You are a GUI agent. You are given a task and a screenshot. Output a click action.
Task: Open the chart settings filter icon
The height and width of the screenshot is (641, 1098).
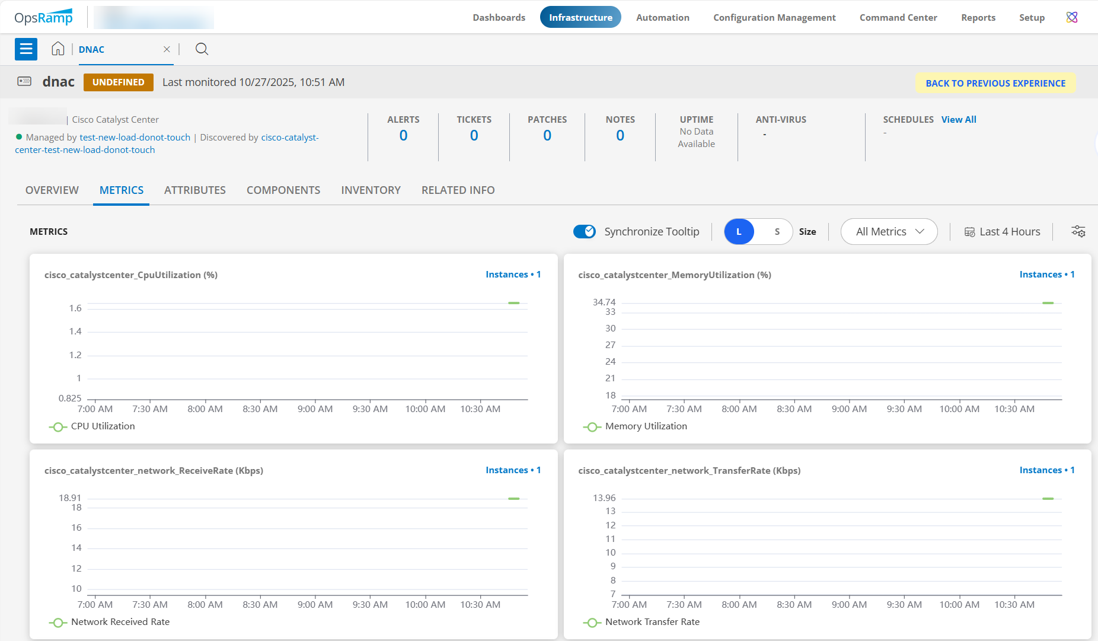click(1078, 231)
